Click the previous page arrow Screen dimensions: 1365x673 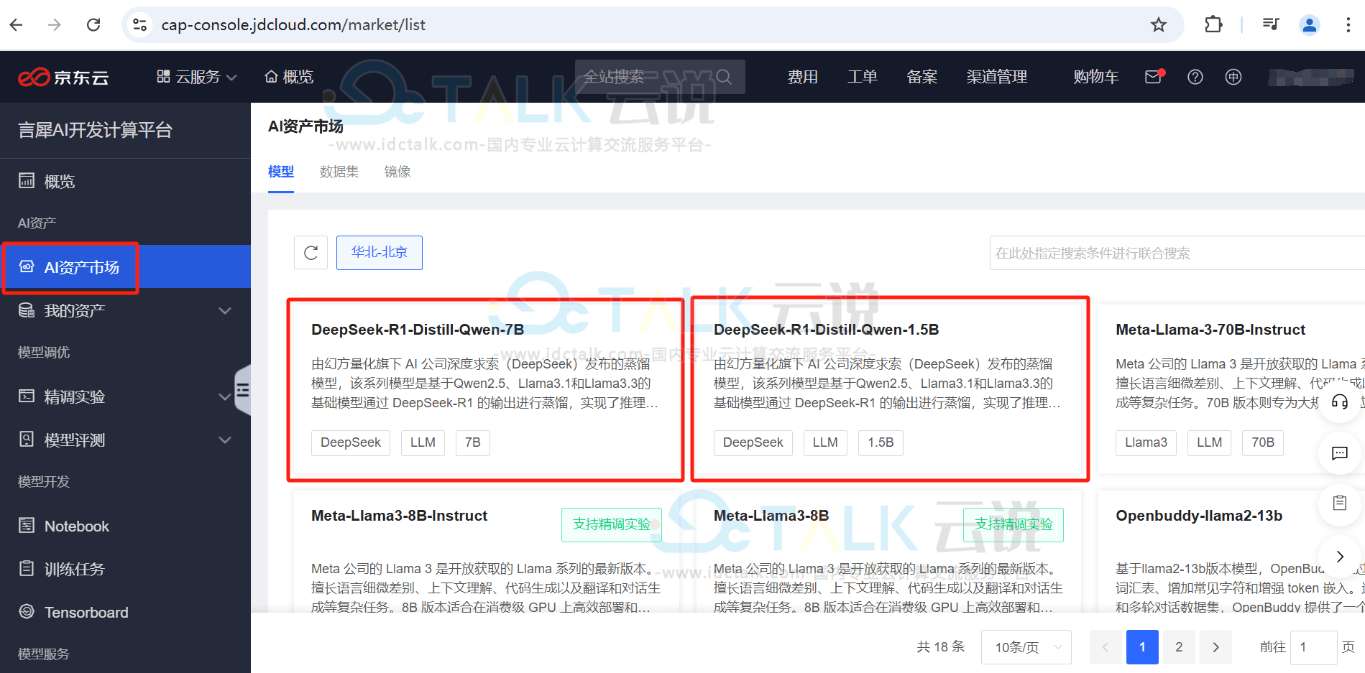point(1106,647)
